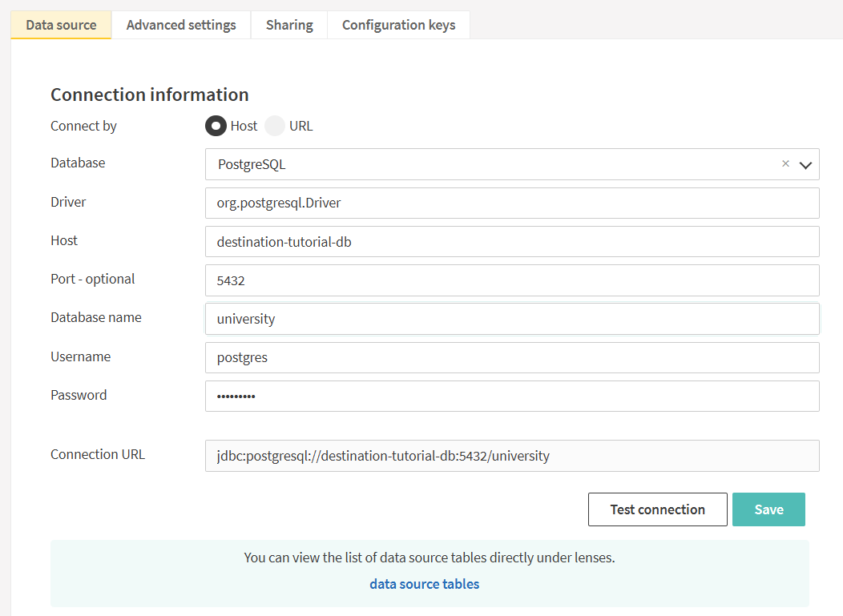This screenshot has width=843, height=616.
Task: Click into the Driver input field
Action: coord(511,203)
